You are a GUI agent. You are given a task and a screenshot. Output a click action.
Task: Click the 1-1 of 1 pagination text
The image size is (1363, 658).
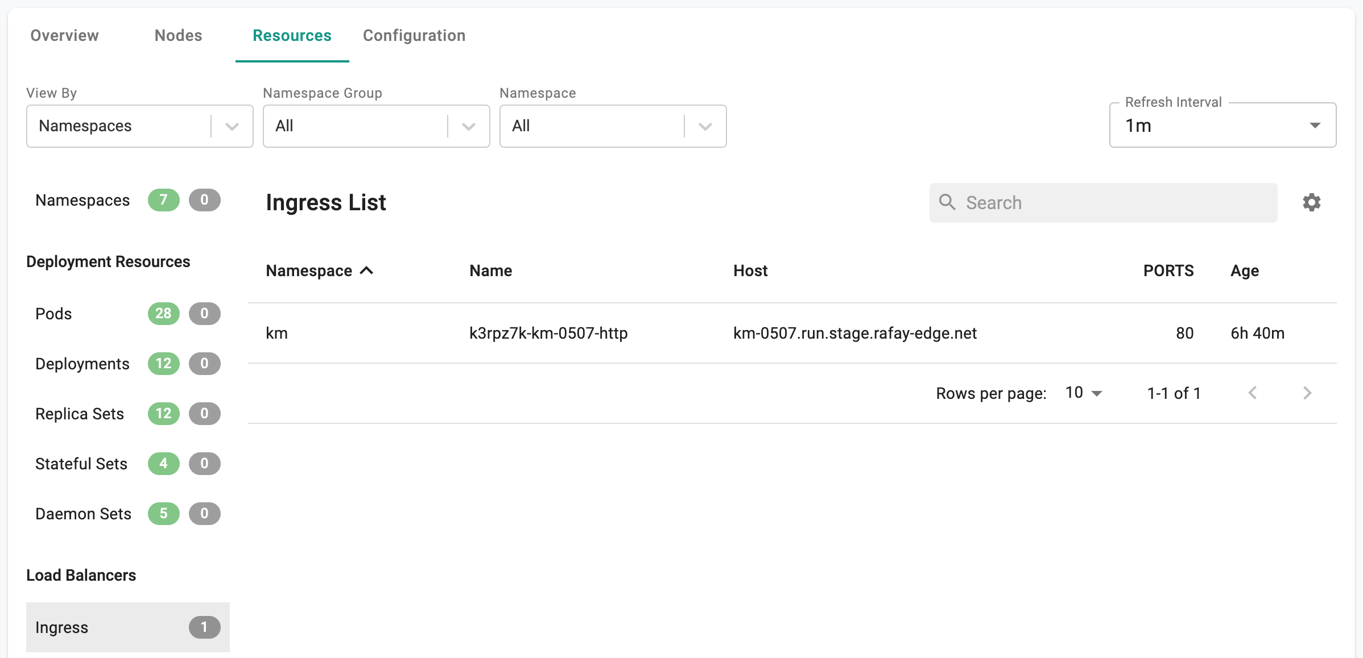[1174, 393]
